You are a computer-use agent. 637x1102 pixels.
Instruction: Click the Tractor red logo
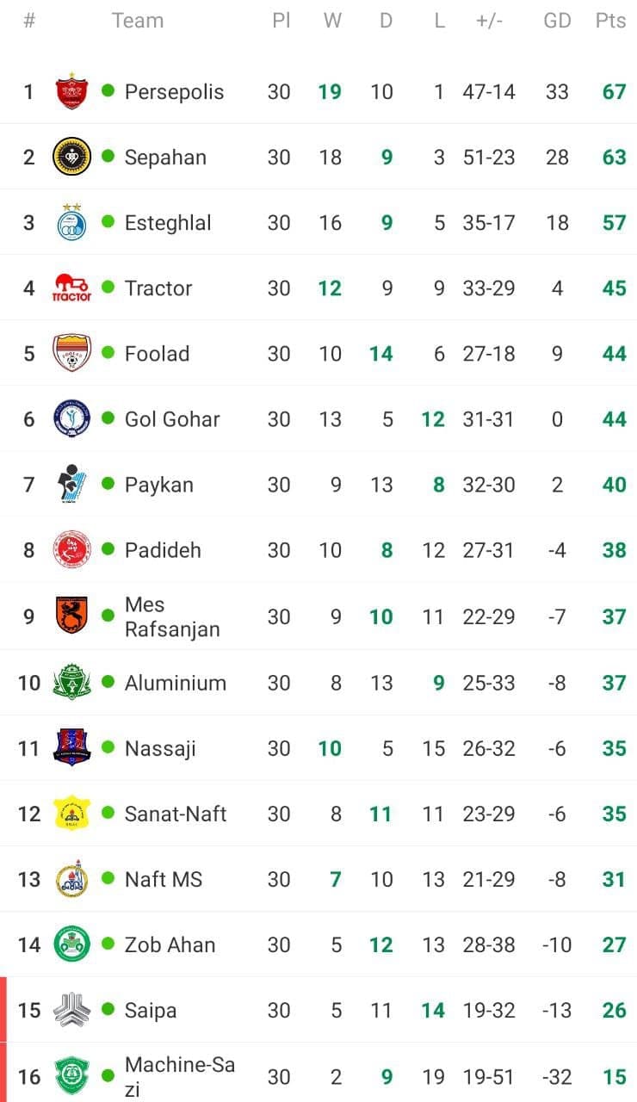pos(72,288)
